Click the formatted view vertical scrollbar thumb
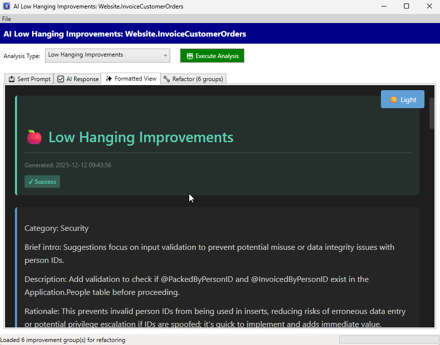The height and width of the screenshot is (345, 440). pos(431,114)
